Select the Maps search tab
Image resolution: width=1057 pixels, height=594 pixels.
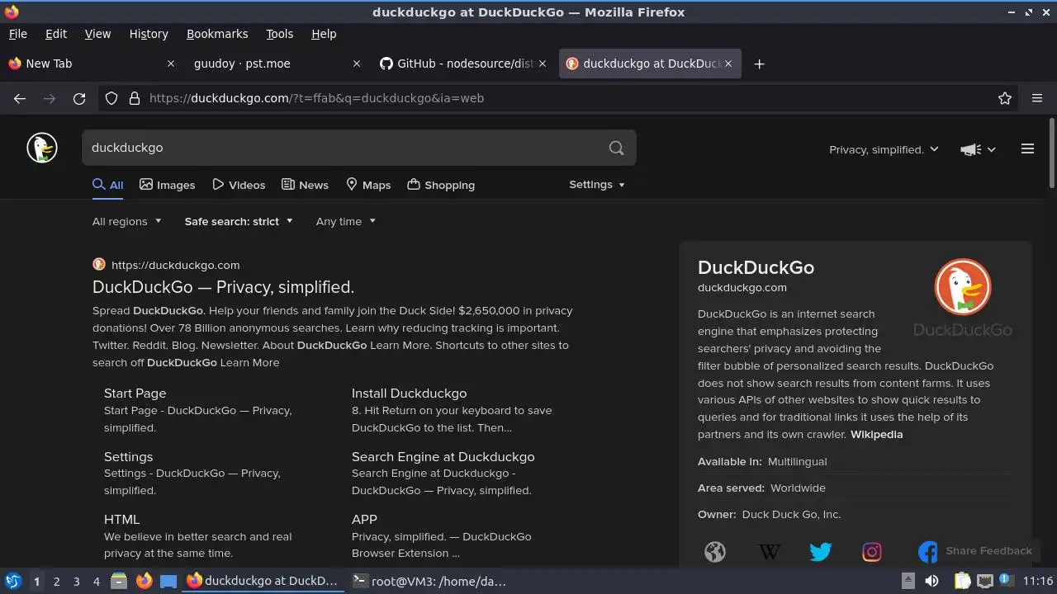click(368, 185)
